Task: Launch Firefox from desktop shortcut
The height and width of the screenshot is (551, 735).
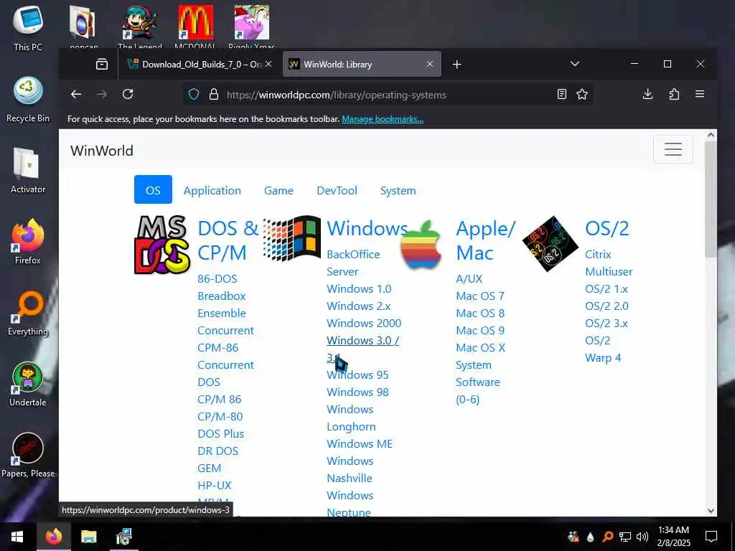Action: pos(28,241)
